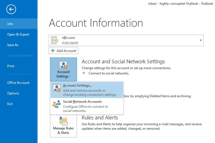Open Office Account page

pyautogui.click(x=19, y=83)
